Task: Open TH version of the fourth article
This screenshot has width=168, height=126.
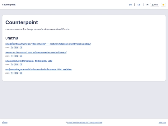Action: (12, 73)
